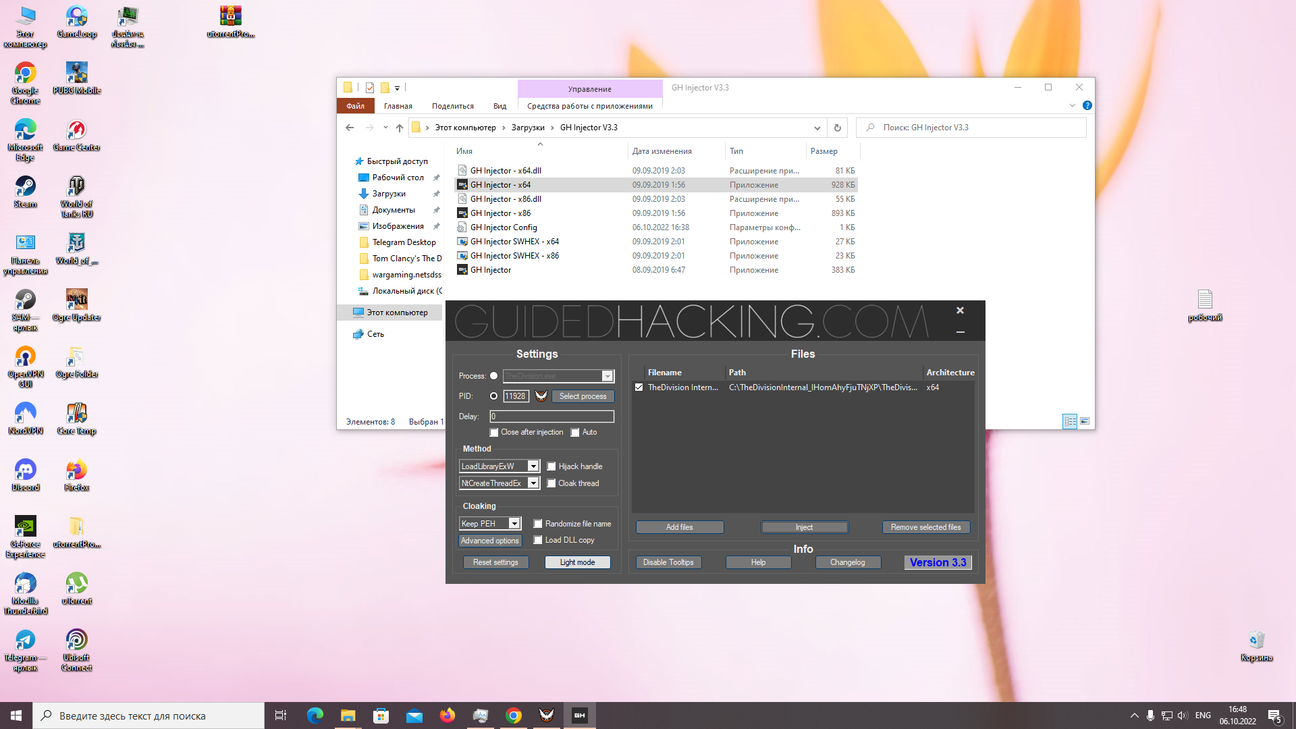Click Select process button

583,396
